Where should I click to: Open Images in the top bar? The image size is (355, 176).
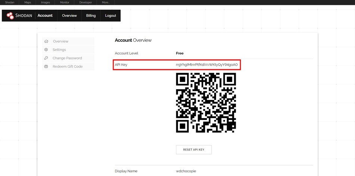[46, 3]
